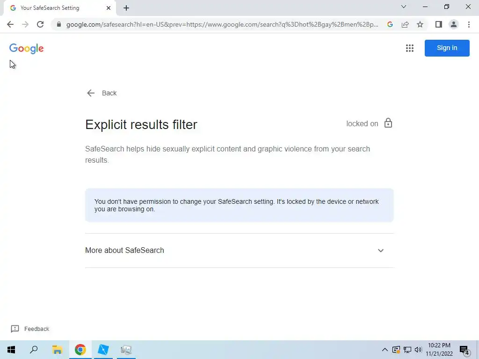
Task: Click the blue app icon on the taskbar
Action: pos(103,350)
